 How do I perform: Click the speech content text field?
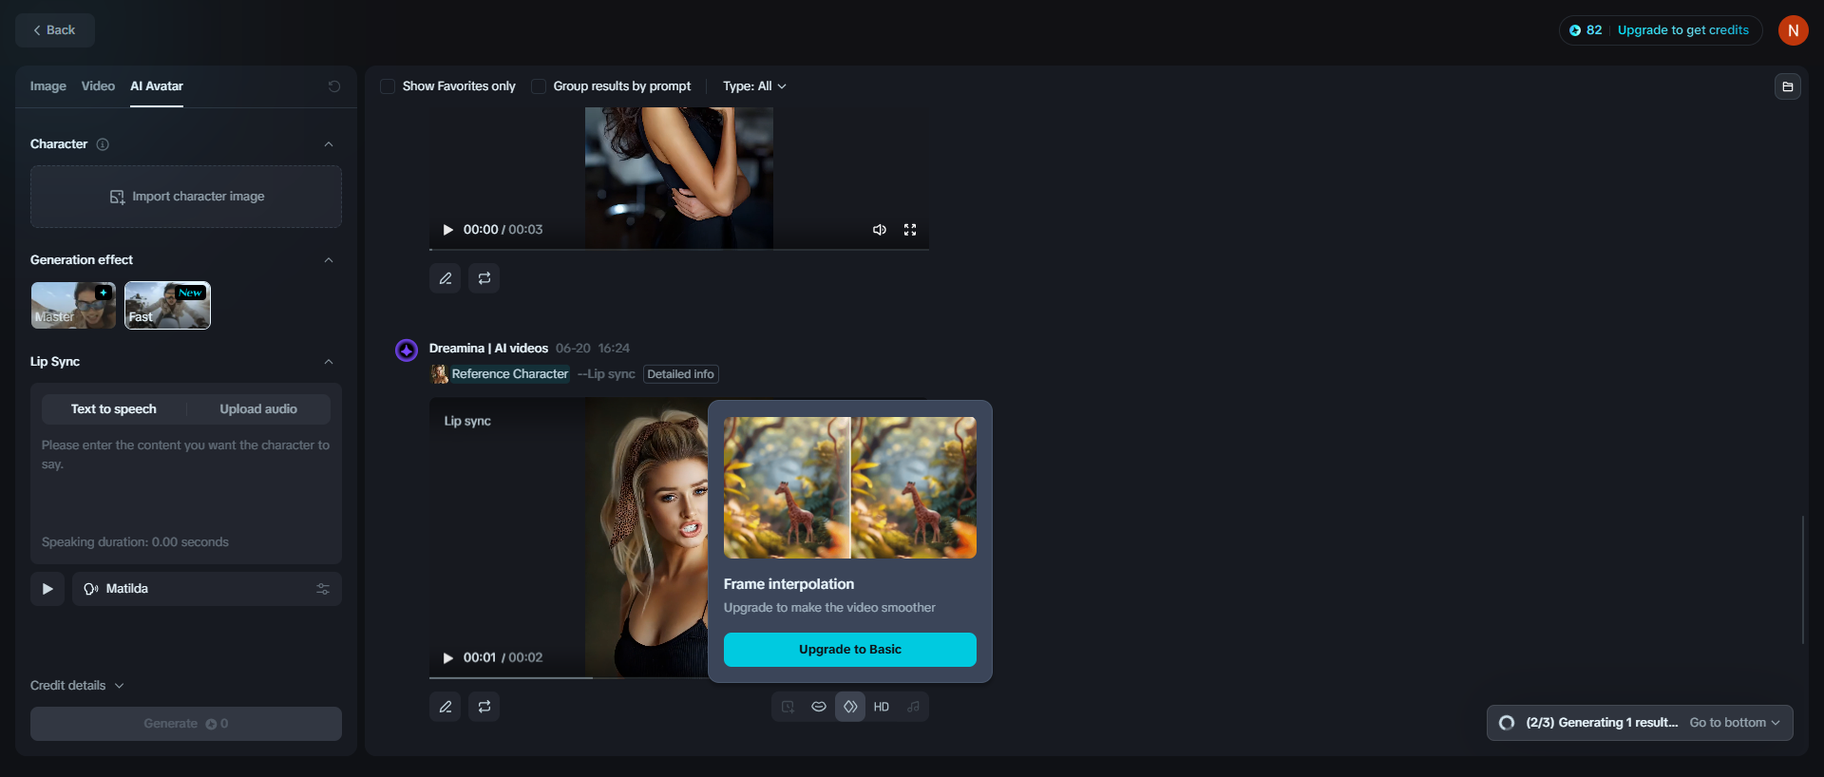[186, 480]
